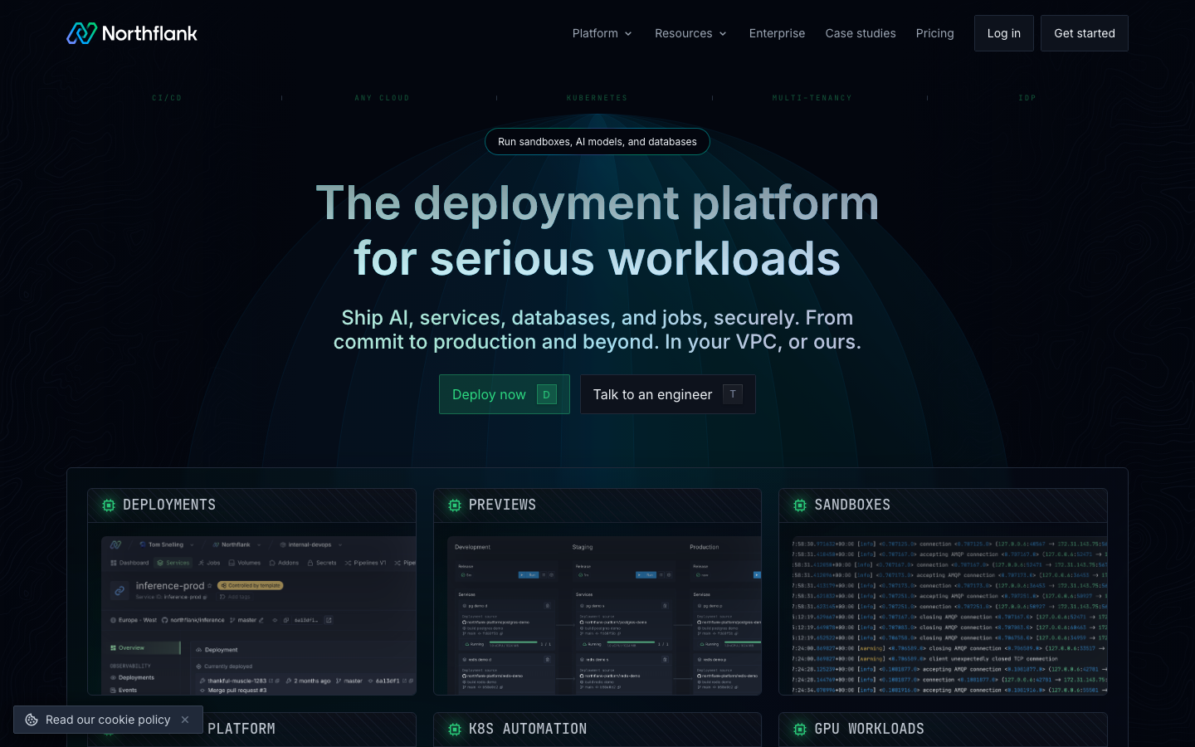Select the IDP tab label

point(1027,98)
